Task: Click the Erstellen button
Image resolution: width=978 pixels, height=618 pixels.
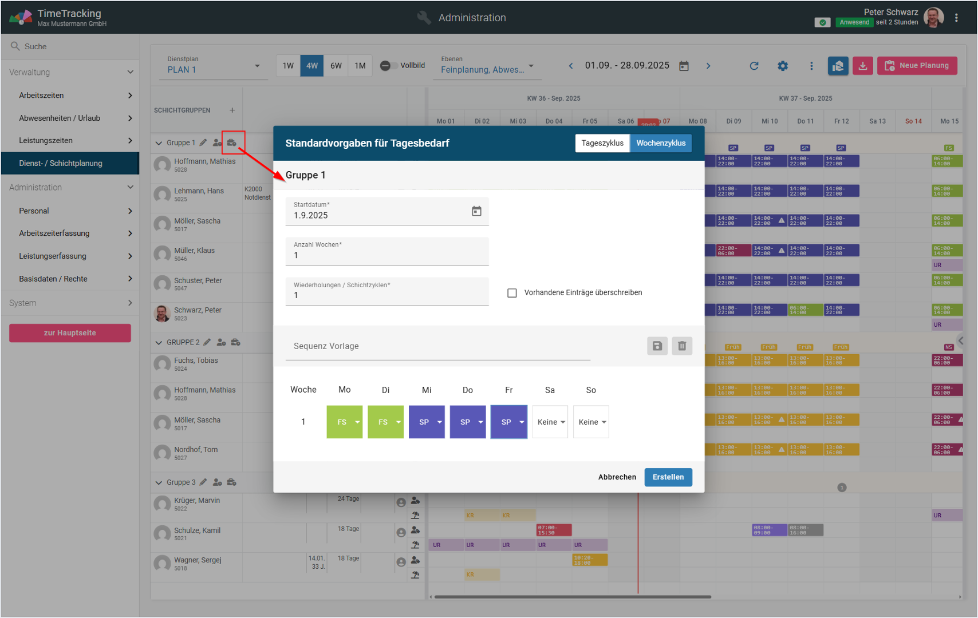Action: point(668,477)
